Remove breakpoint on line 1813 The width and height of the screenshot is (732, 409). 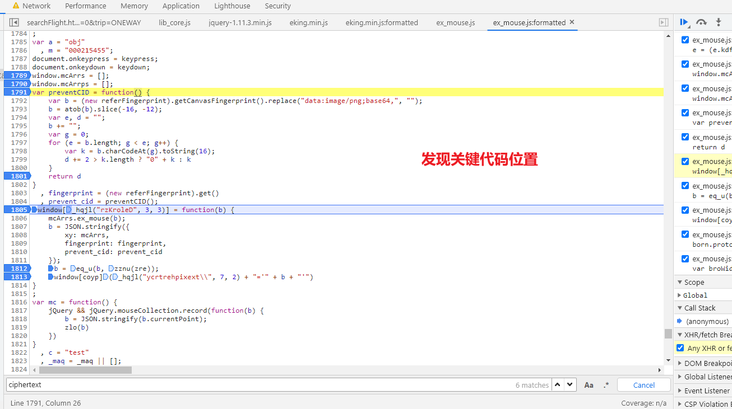click(x=17, y=277)
